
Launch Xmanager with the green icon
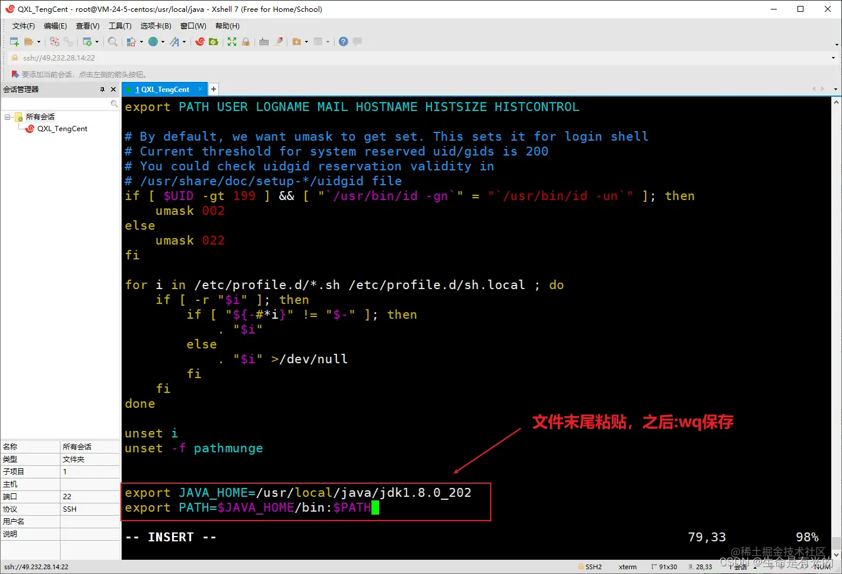214,42
